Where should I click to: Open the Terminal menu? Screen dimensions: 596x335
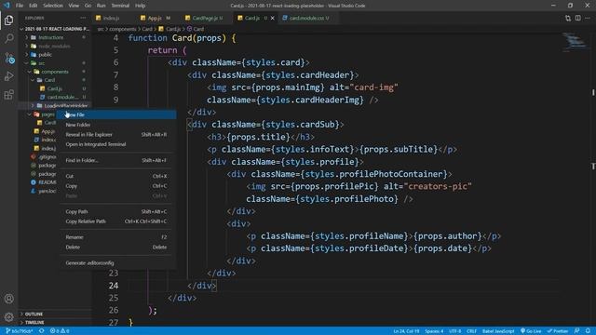(x=120, y=6)
